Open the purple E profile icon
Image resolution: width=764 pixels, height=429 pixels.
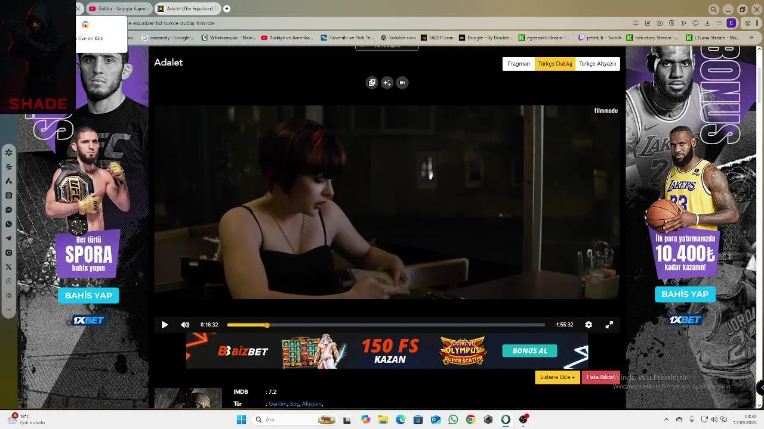click(731, 23)
